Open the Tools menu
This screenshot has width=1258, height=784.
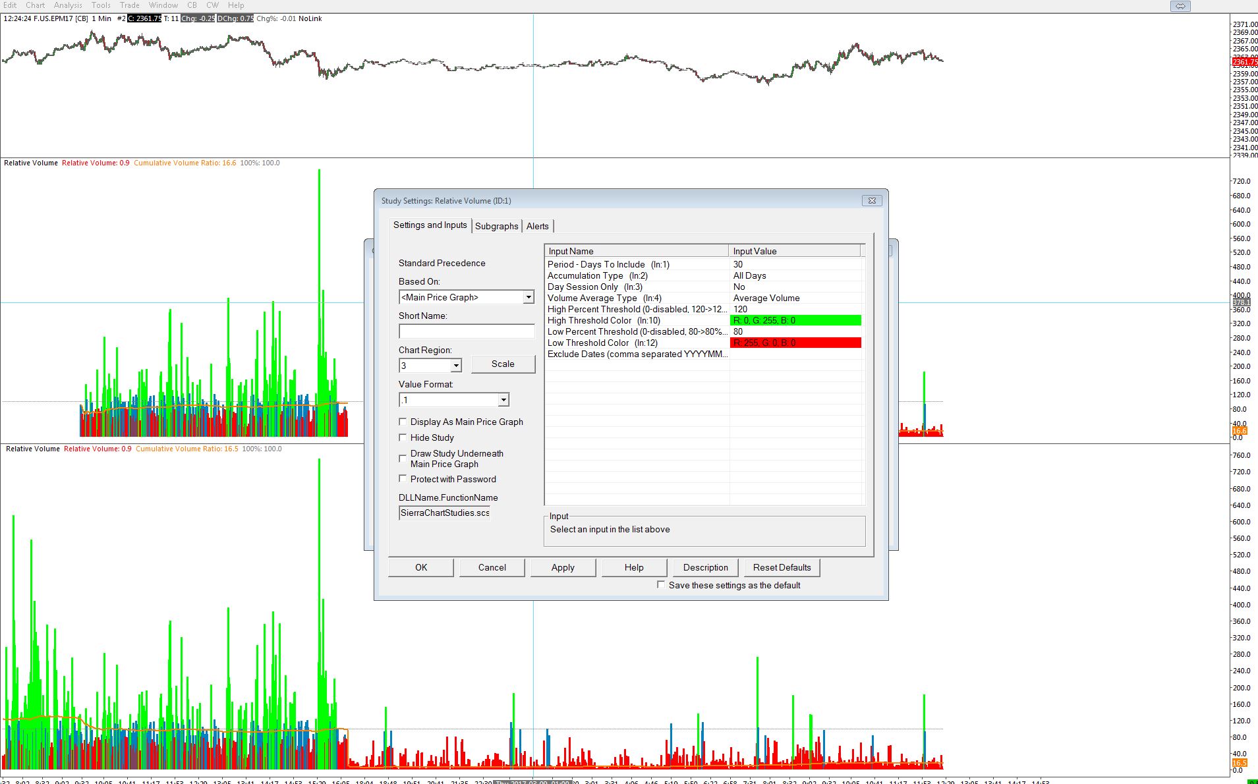click(101, 5)
